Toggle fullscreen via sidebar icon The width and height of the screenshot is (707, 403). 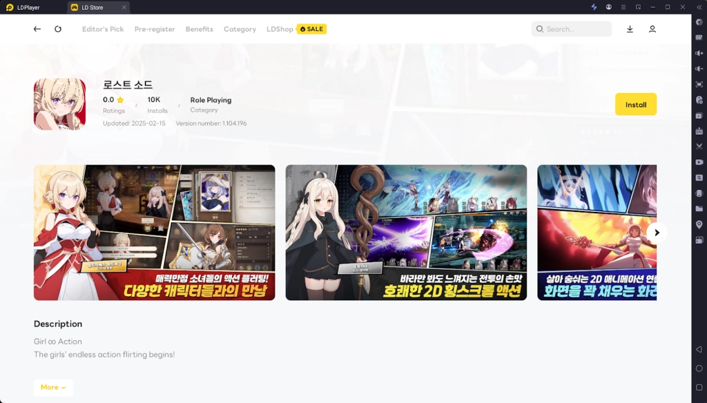pos(699,84)
